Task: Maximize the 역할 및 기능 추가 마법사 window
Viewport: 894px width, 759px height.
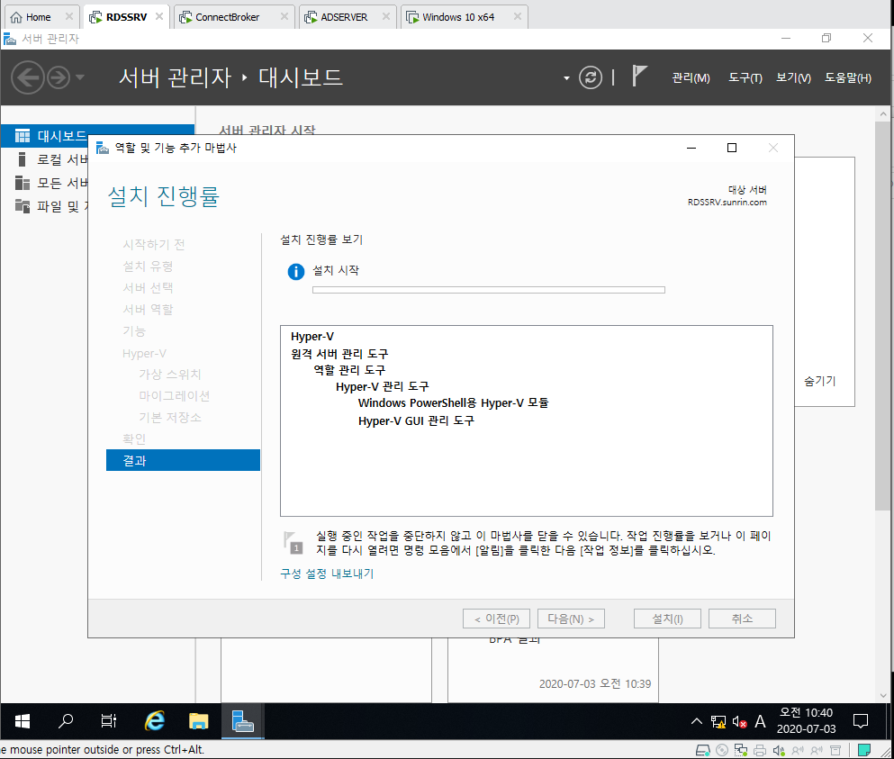Action: [732, 148]
